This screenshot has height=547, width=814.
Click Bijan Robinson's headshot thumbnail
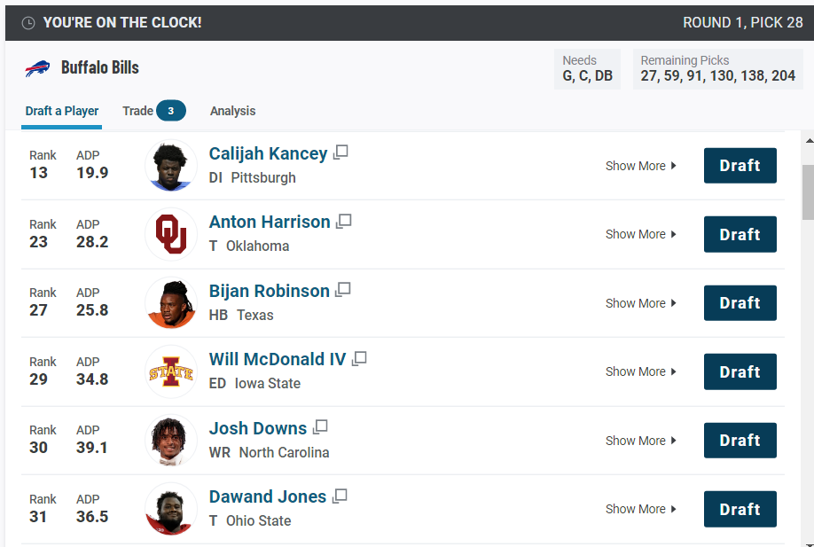tap(171, 303)
